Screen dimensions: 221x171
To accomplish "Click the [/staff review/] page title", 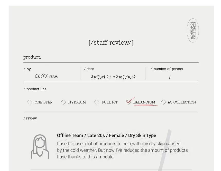I will pos(111,42).
